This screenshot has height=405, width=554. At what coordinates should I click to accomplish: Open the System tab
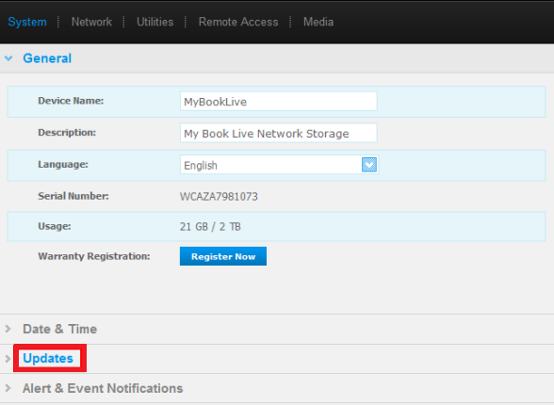27,22
